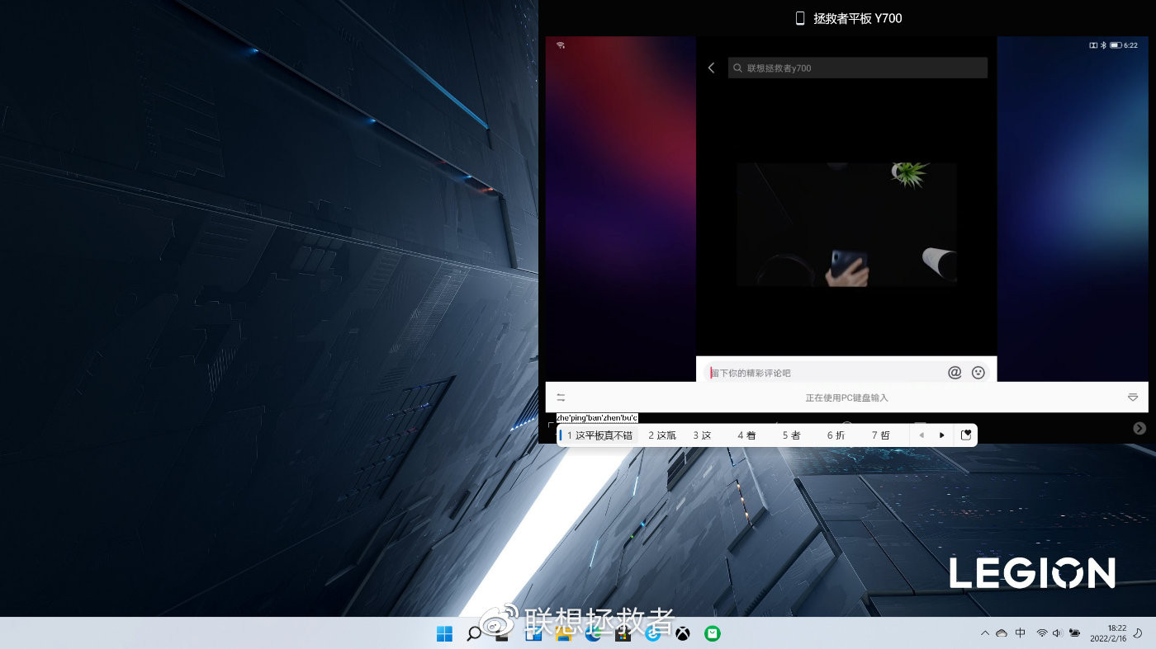Image resolution: width=1156 pixels, height=649 pixels.
Task: Go to next page of IME candidates
Action: [x=942, y=435]
